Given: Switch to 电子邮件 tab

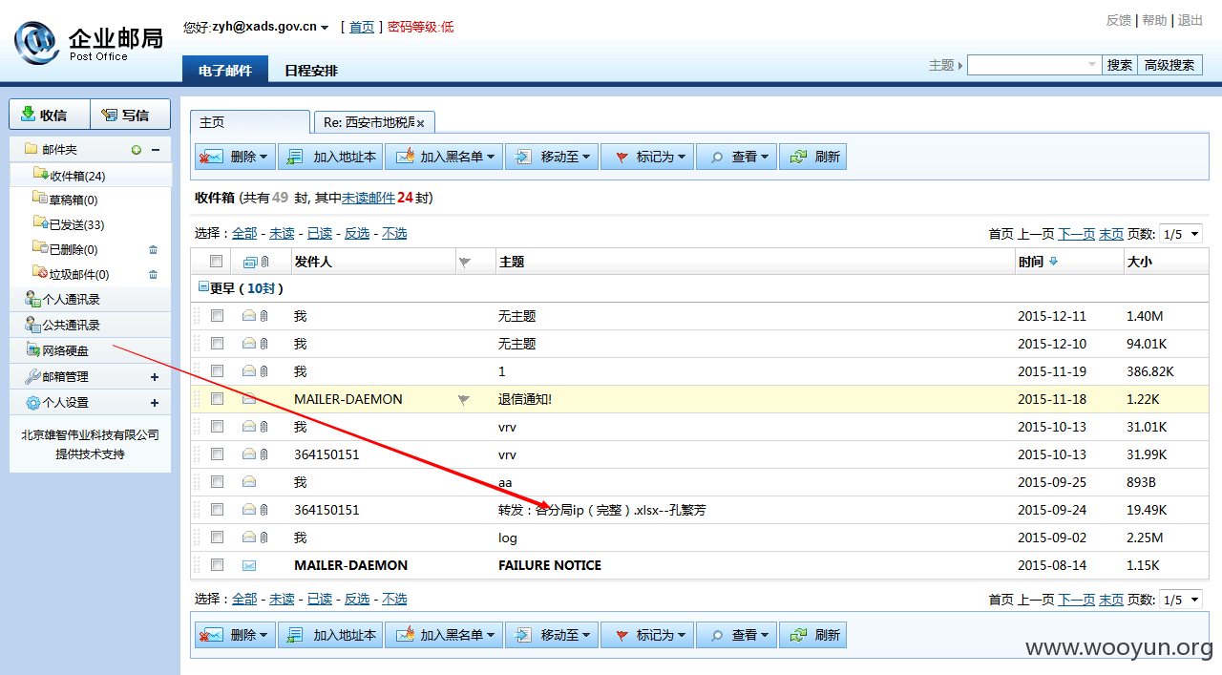Looking at the screenshot, I should tap(225, 71).
